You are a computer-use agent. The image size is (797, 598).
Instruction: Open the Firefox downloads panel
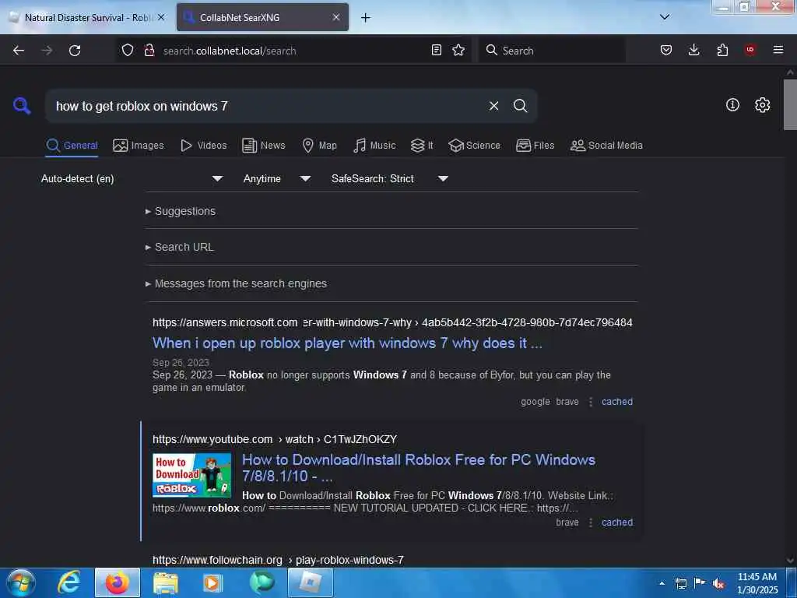(693, 50)
